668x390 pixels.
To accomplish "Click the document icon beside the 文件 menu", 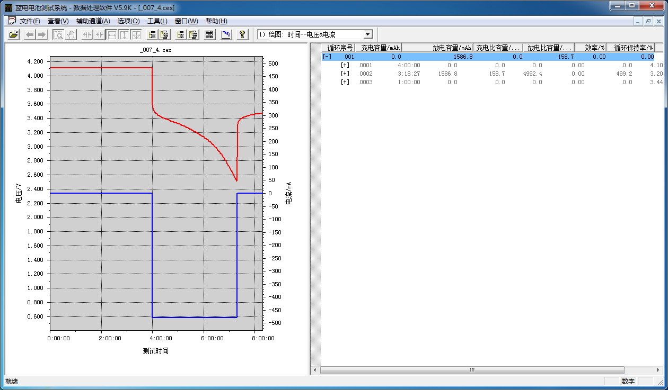I will (12, 21).
